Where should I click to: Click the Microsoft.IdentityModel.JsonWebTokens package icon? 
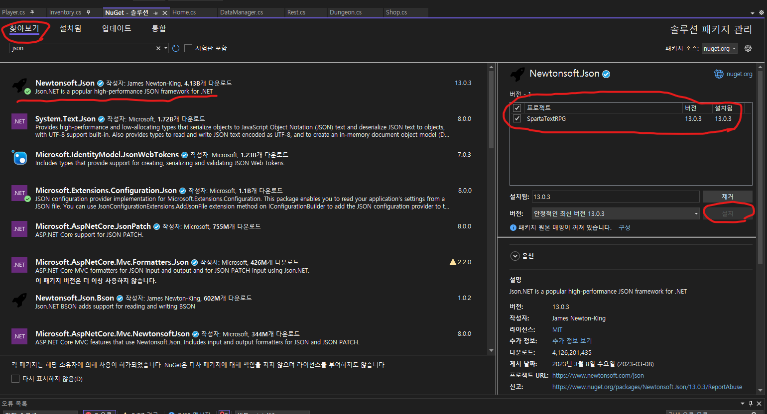pos(19,157)
